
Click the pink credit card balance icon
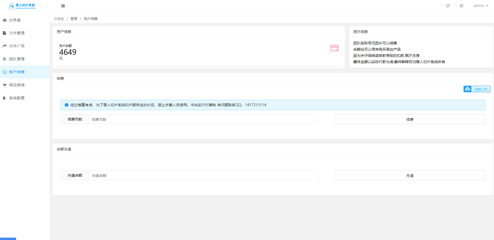click(x=334, y=48)
